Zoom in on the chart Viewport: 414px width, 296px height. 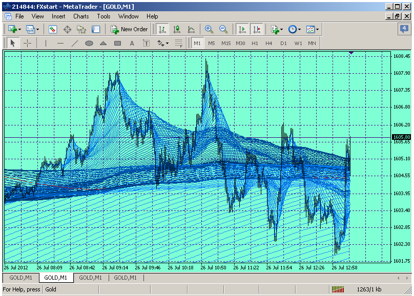click(x=209, y=29)
